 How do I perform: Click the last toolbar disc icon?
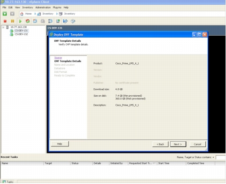coord(73,21)
